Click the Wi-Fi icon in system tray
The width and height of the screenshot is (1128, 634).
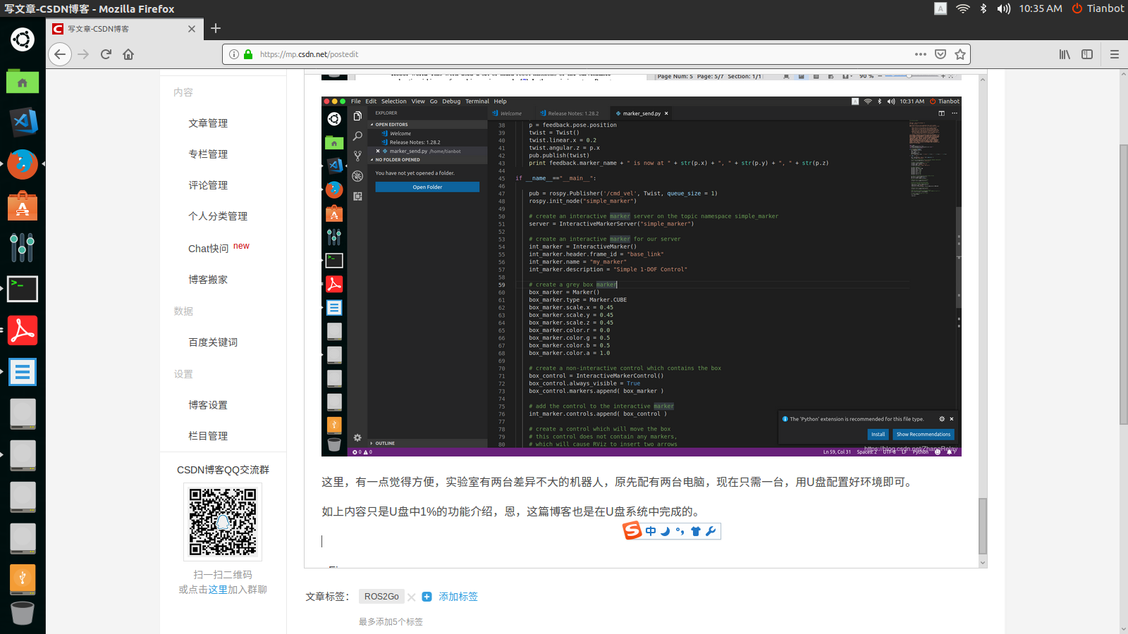[x=962, y=9]
